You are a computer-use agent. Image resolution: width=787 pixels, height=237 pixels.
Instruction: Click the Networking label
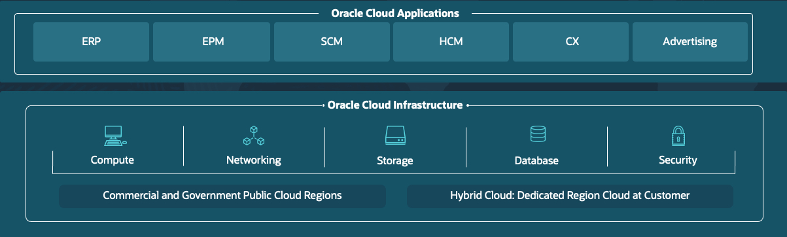tap(254, 160)
